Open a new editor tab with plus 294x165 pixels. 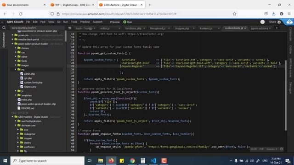pyautogui.click(x=277, y=28)
